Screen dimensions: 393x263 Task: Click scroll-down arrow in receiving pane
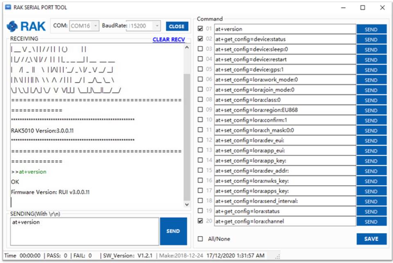(x=187, y=204)
